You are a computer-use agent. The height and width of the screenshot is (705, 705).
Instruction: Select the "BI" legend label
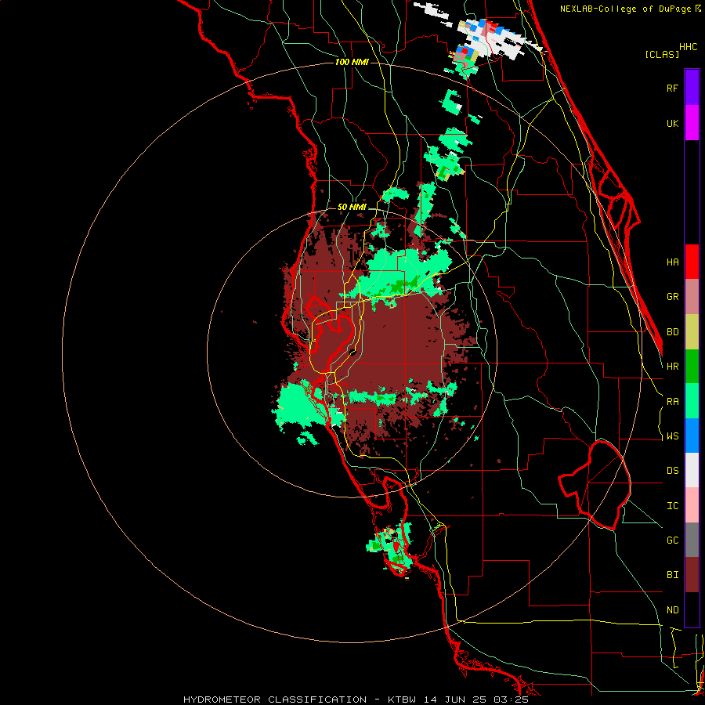[672, 575]
